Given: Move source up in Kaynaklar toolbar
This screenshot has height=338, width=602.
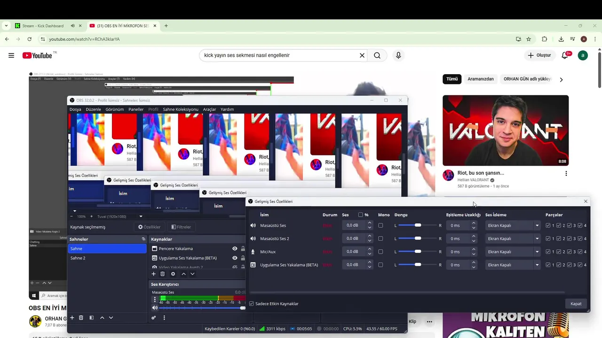Looking at the screenshot, I should (x=183, y=274).
